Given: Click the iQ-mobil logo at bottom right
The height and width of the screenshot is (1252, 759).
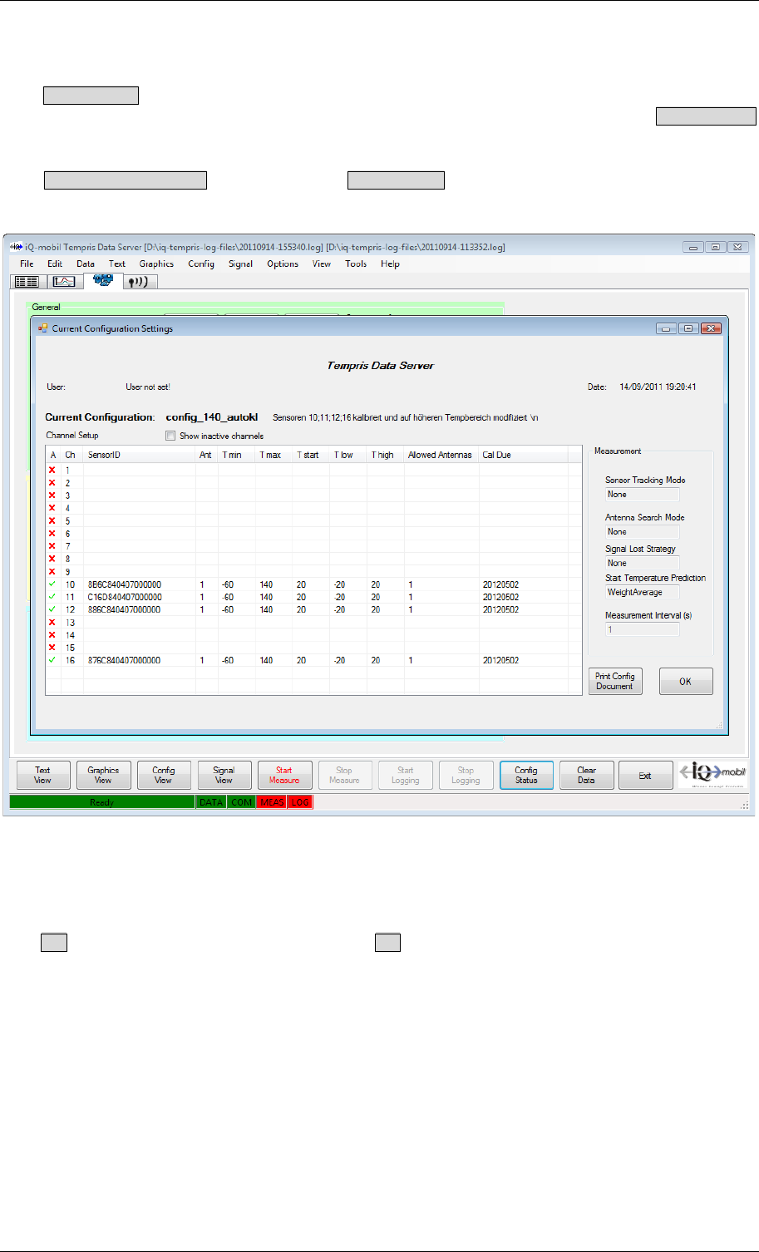Looking at the screenshot, I should click(713, 775).
